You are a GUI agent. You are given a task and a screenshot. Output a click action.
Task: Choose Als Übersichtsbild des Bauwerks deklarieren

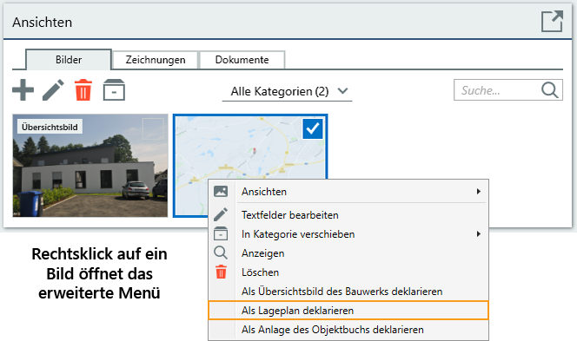point(348,291)
